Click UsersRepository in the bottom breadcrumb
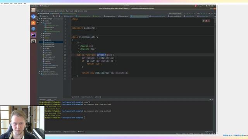 pyautogui.click(x=87, y=97)
